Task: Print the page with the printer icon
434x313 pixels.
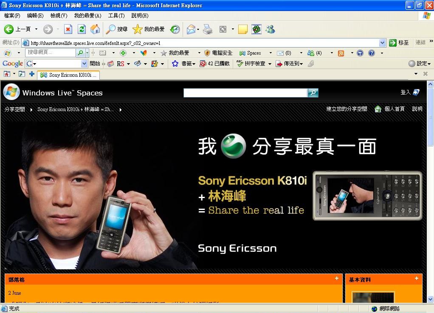Action: tap(208, 29)
